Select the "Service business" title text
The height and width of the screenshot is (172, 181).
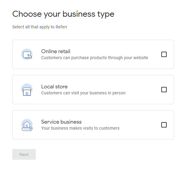(x=62, y=122)
